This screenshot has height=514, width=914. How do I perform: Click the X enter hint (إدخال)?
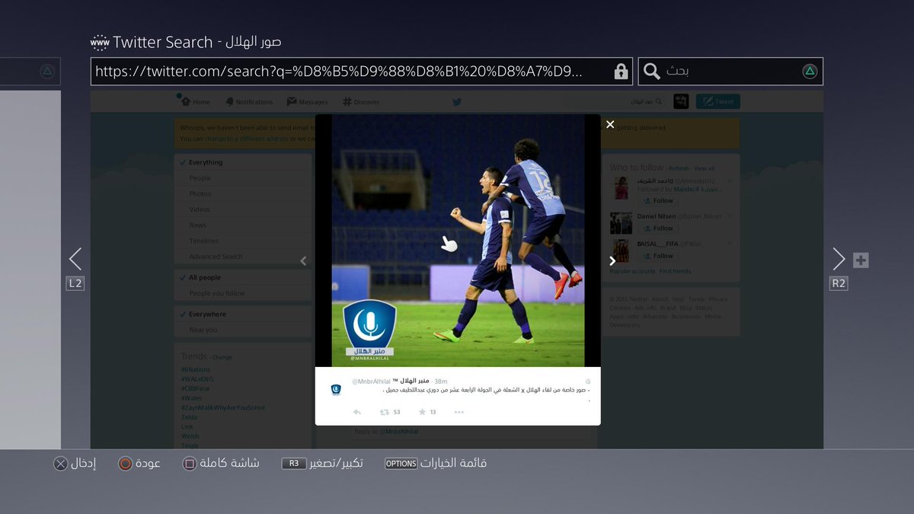(x=75, y=463)
